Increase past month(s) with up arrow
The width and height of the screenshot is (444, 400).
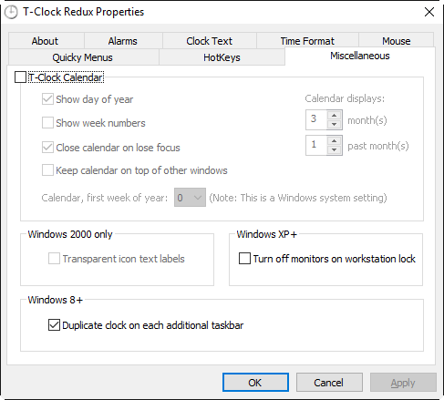click(x=334, y=141)
